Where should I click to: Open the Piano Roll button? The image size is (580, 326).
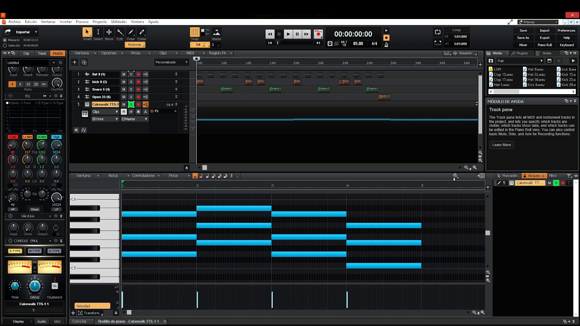545,45
